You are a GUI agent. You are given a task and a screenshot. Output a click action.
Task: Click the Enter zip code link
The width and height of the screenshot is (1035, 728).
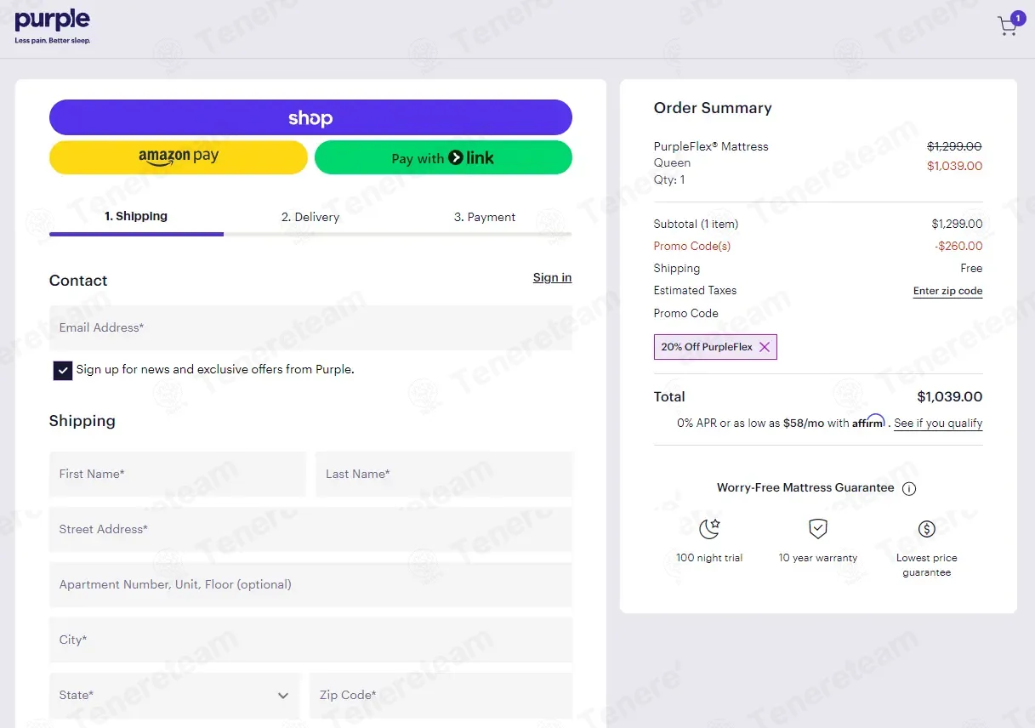947,291
